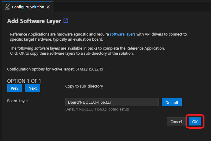Image resolution: width=211 pixels, height=141 pixels.
Task: Follow the 'software layers' hyperlink
Action: pyautogui.click(x=122, y=34)
